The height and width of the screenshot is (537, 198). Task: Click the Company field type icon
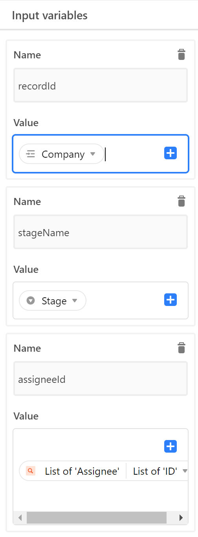pyautogui.click(x=31, y=154)
